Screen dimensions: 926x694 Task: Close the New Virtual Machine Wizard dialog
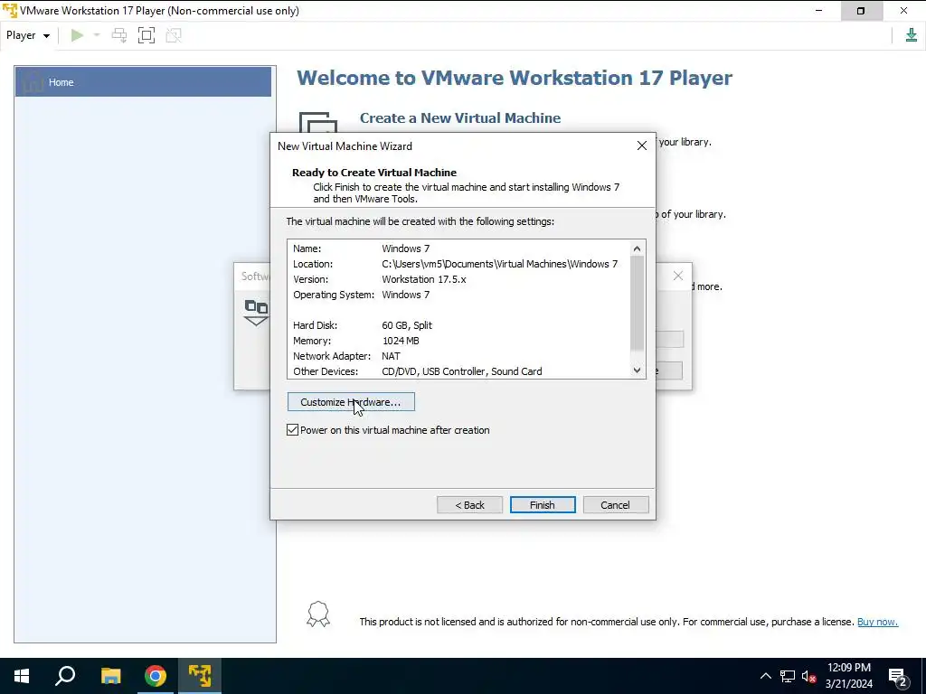pyautogui.click(x=642, y=145)
